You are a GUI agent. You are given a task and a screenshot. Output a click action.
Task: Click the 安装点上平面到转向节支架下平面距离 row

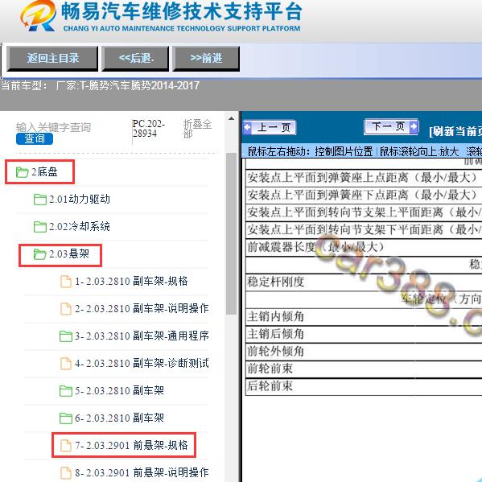tap(364, 229)
